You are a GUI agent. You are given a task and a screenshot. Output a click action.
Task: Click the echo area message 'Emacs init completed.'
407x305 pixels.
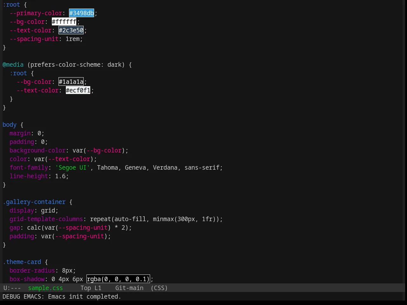click(85, 296)
